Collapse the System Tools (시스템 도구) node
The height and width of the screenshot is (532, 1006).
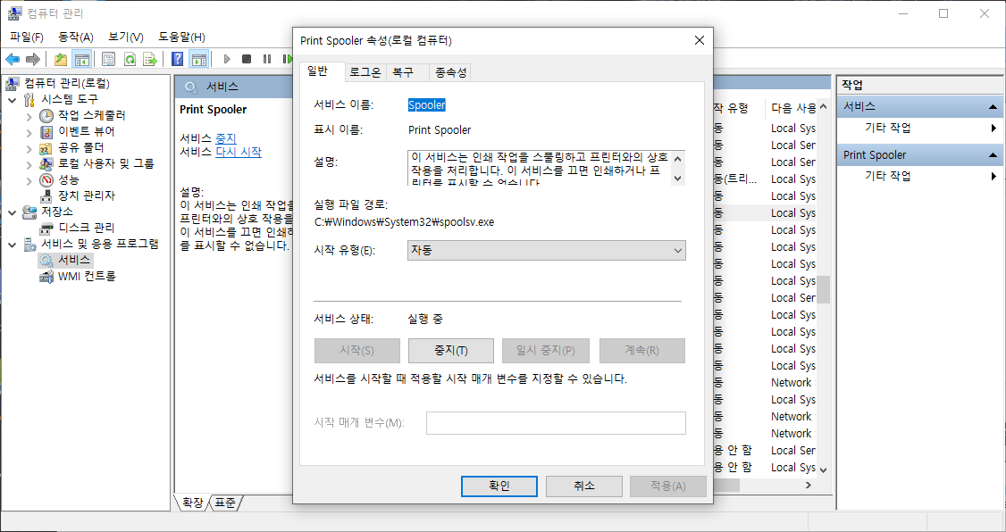[13, 99]
